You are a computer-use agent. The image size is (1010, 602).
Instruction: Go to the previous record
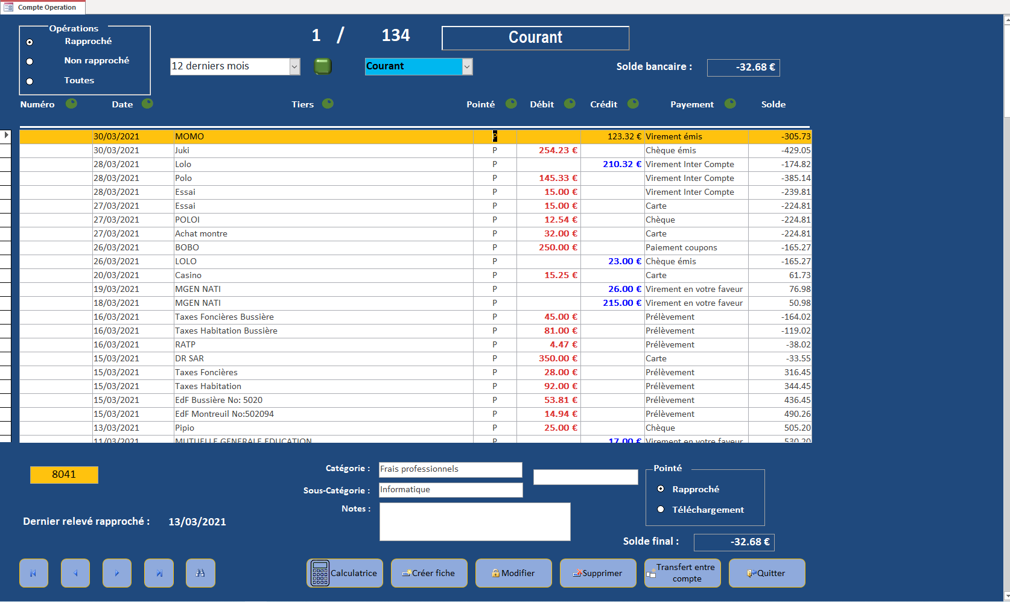[x=75, y=573]
